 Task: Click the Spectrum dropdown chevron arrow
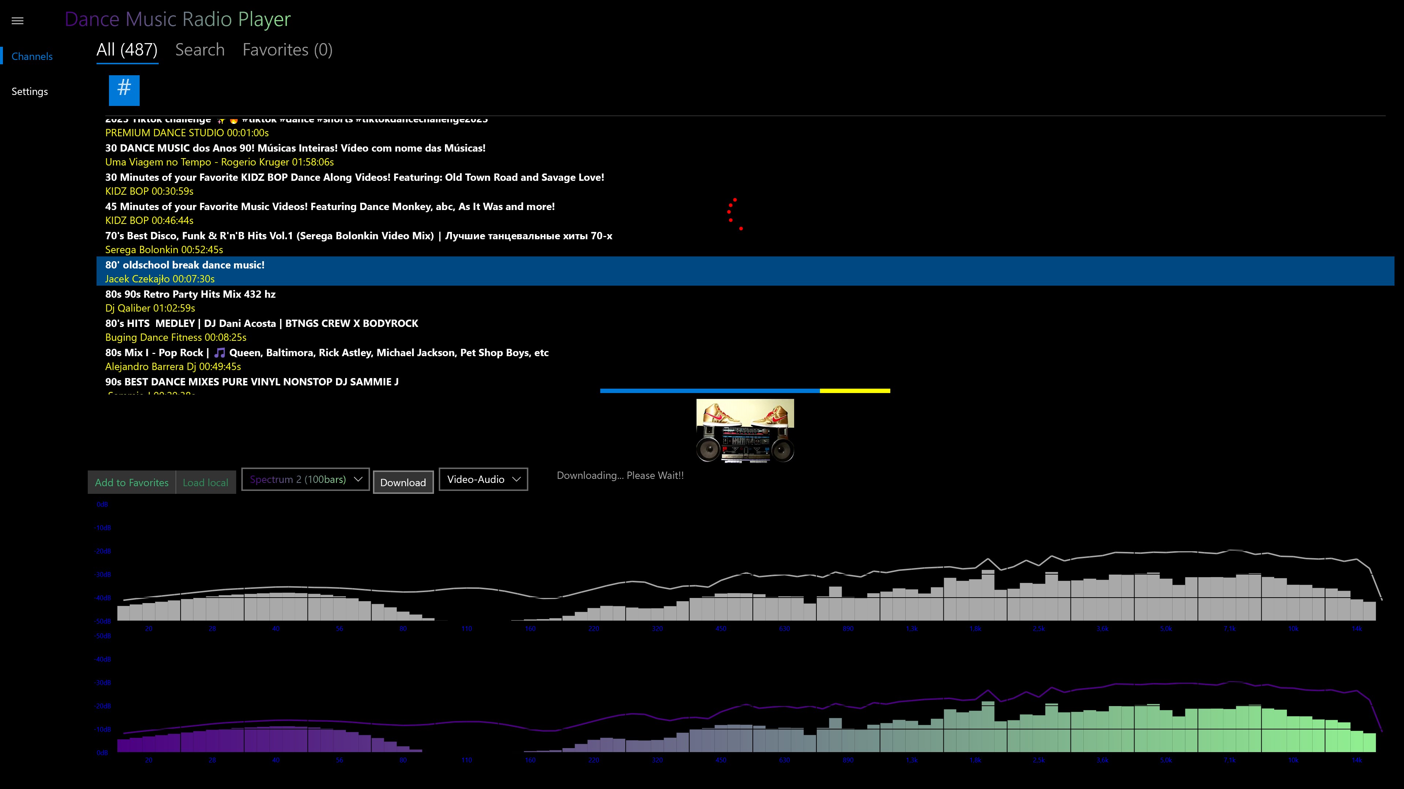358,479
